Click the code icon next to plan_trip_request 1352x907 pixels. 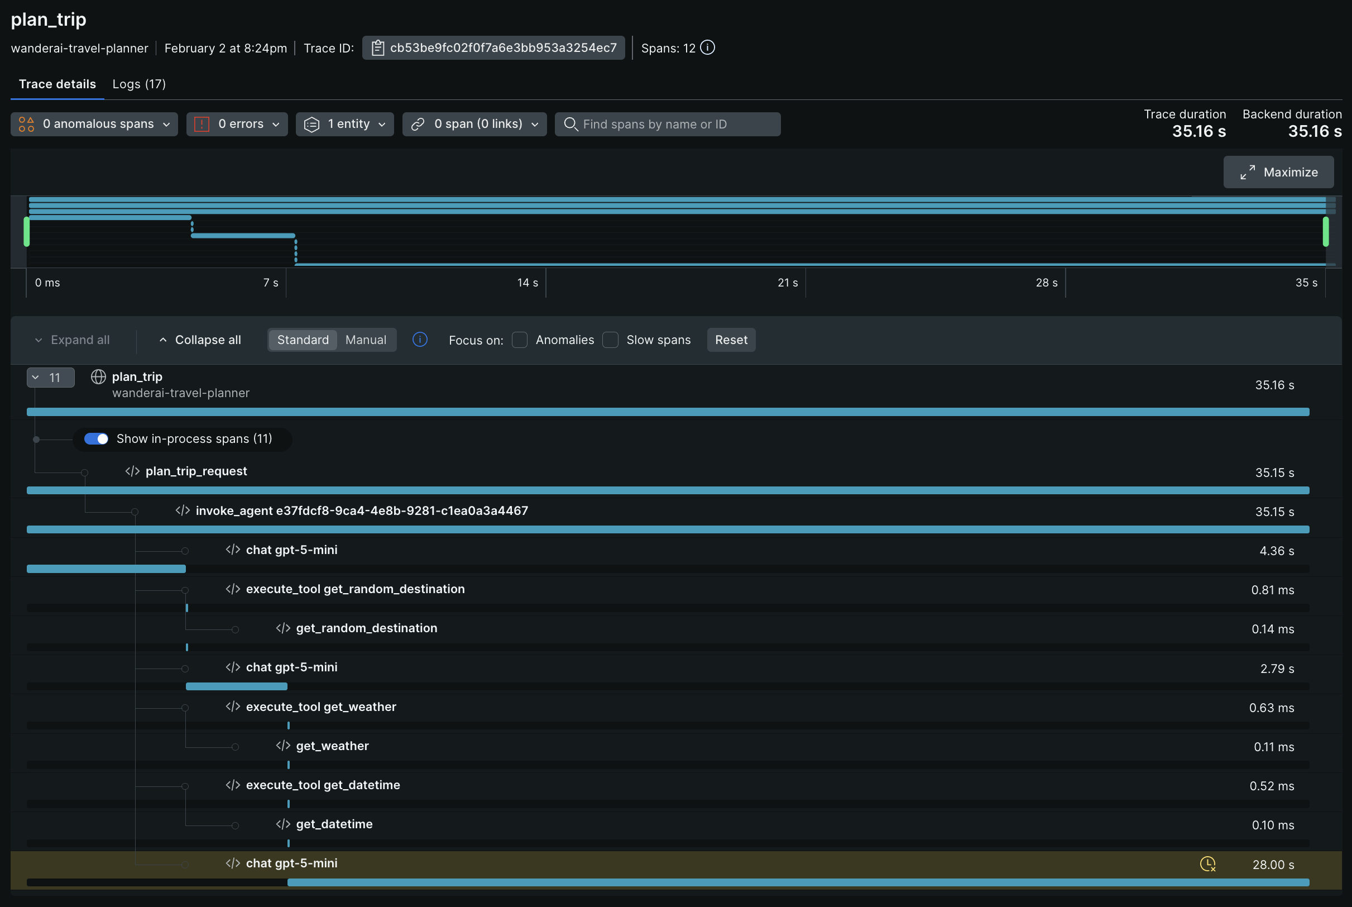click(132, 471)
